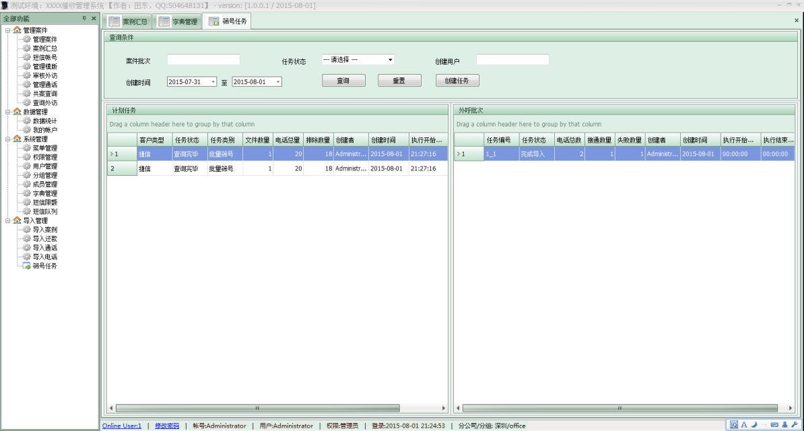Collapse the 系统管理 tree group
The image size is (804, 431).
(x=7, y=139)
